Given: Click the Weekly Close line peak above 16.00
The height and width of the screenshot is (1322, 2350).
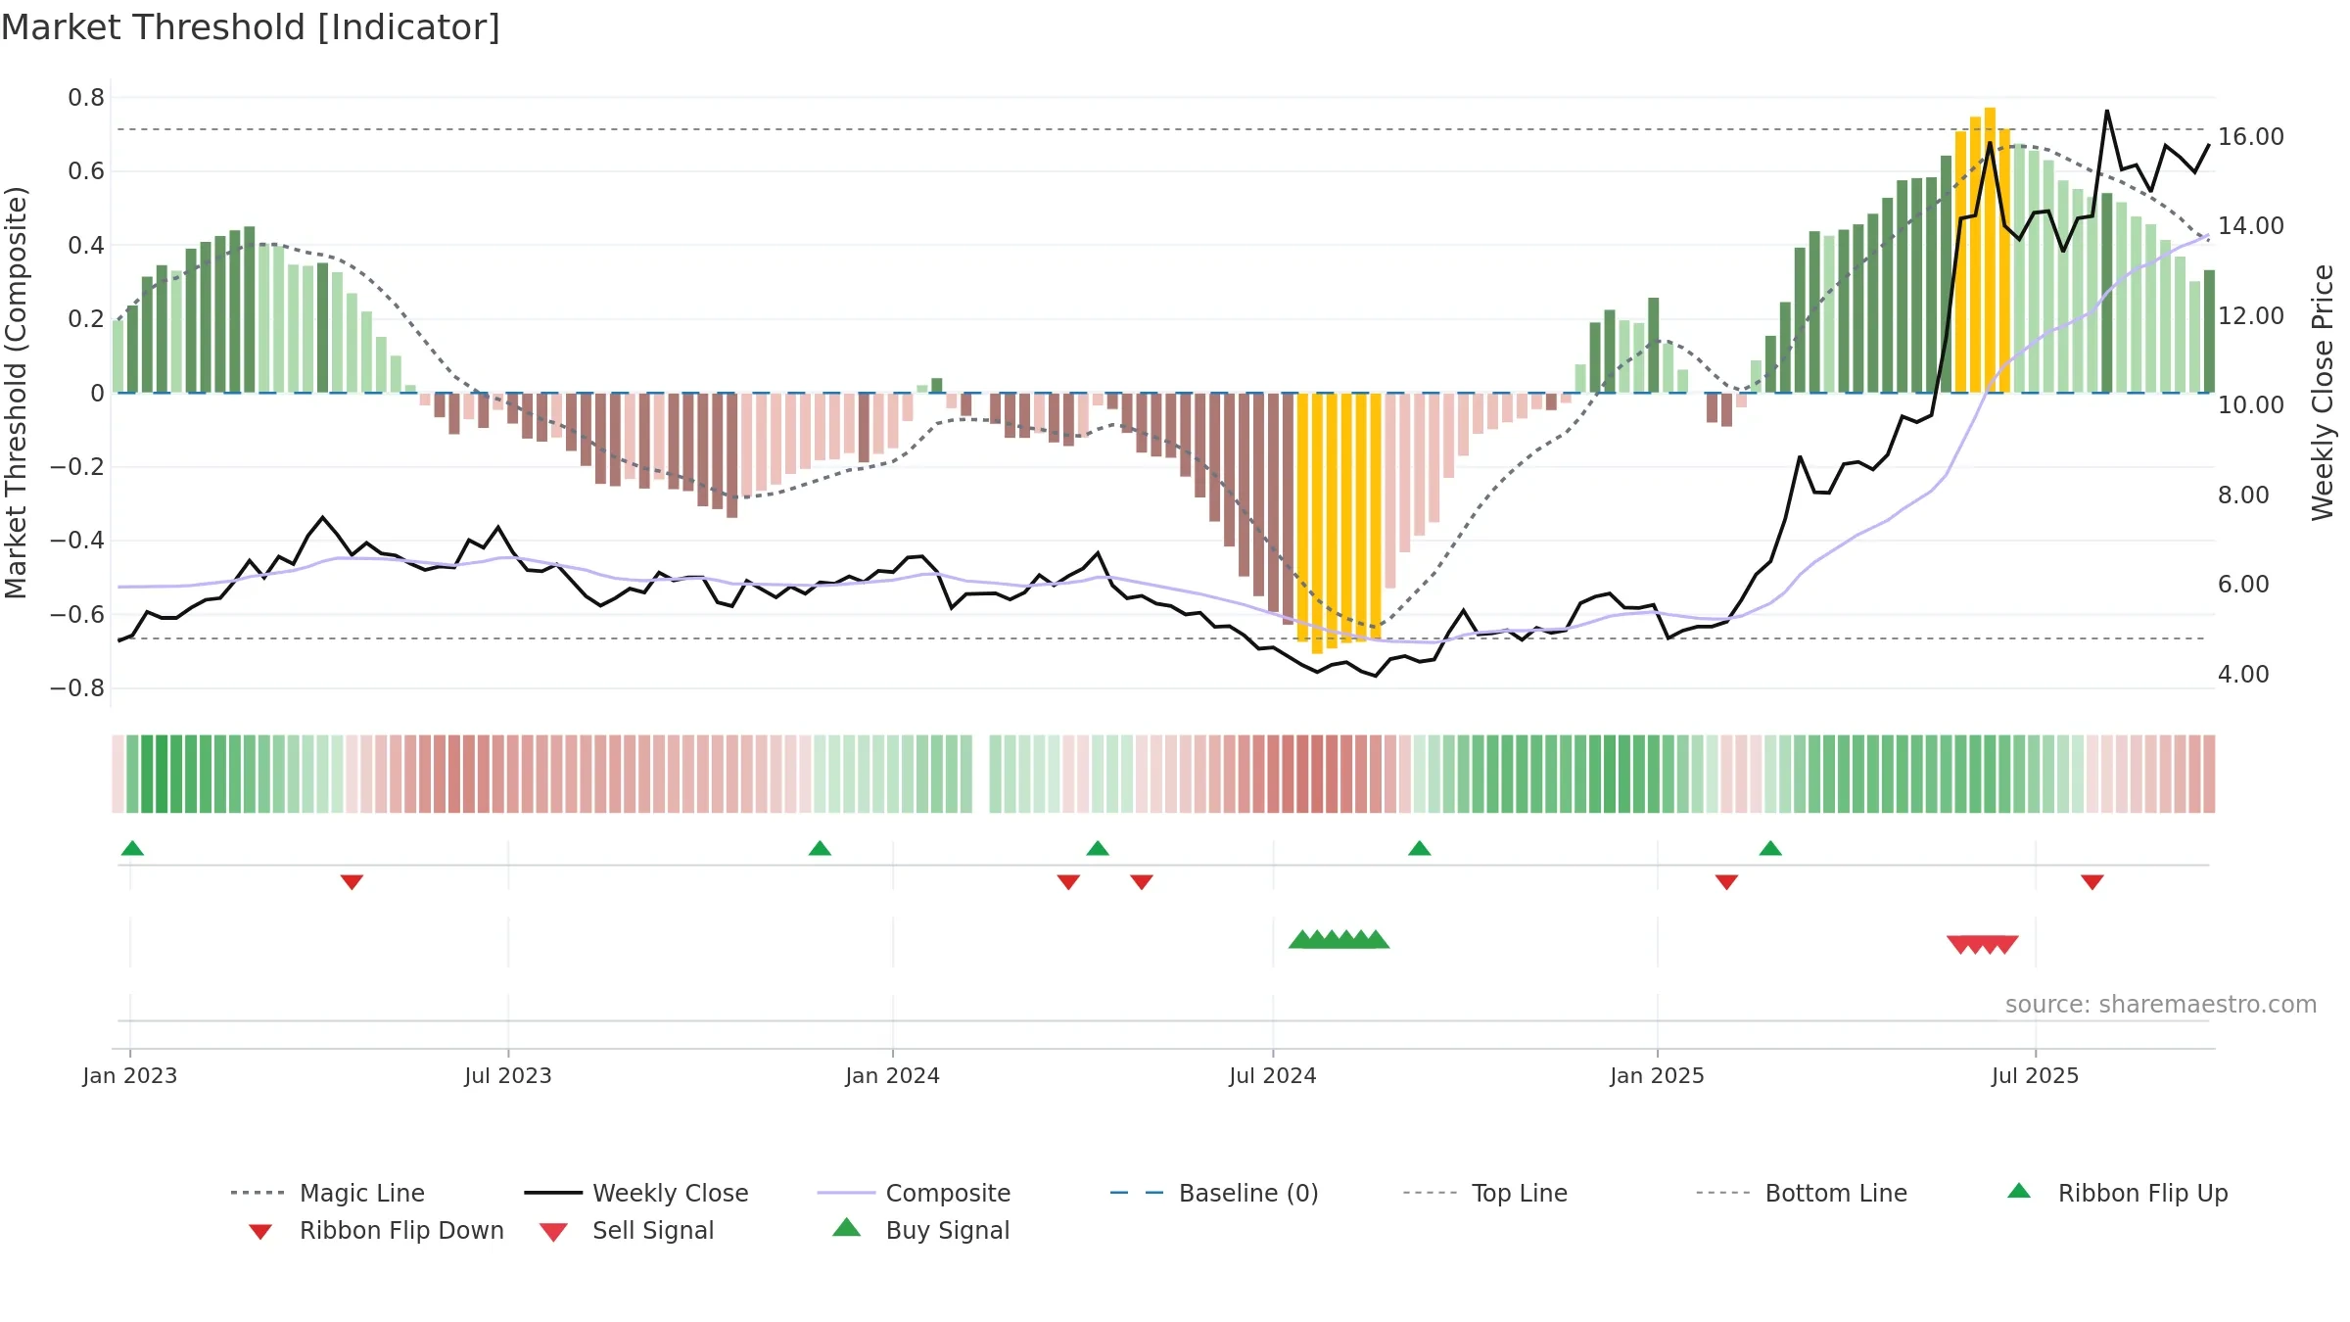Looking at the screenshot, I should point(2107,112).
